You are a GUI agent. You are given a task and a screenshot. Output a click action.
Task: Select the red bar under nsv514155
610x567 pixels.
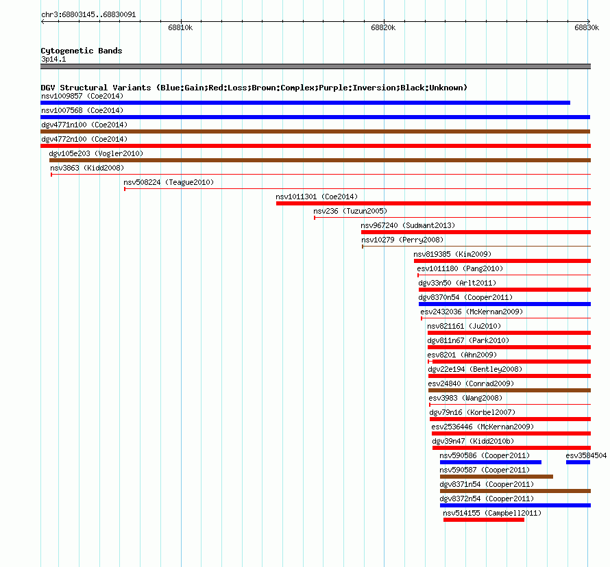pos(484,520)
